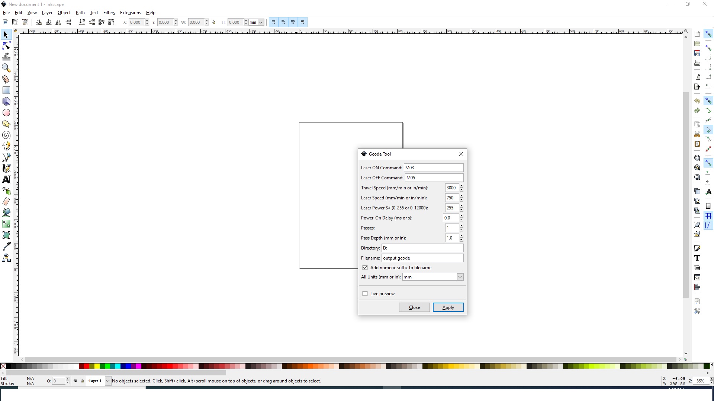Select the Zoom tool
Screen dimensions: 714x401
tap(6, 68)
